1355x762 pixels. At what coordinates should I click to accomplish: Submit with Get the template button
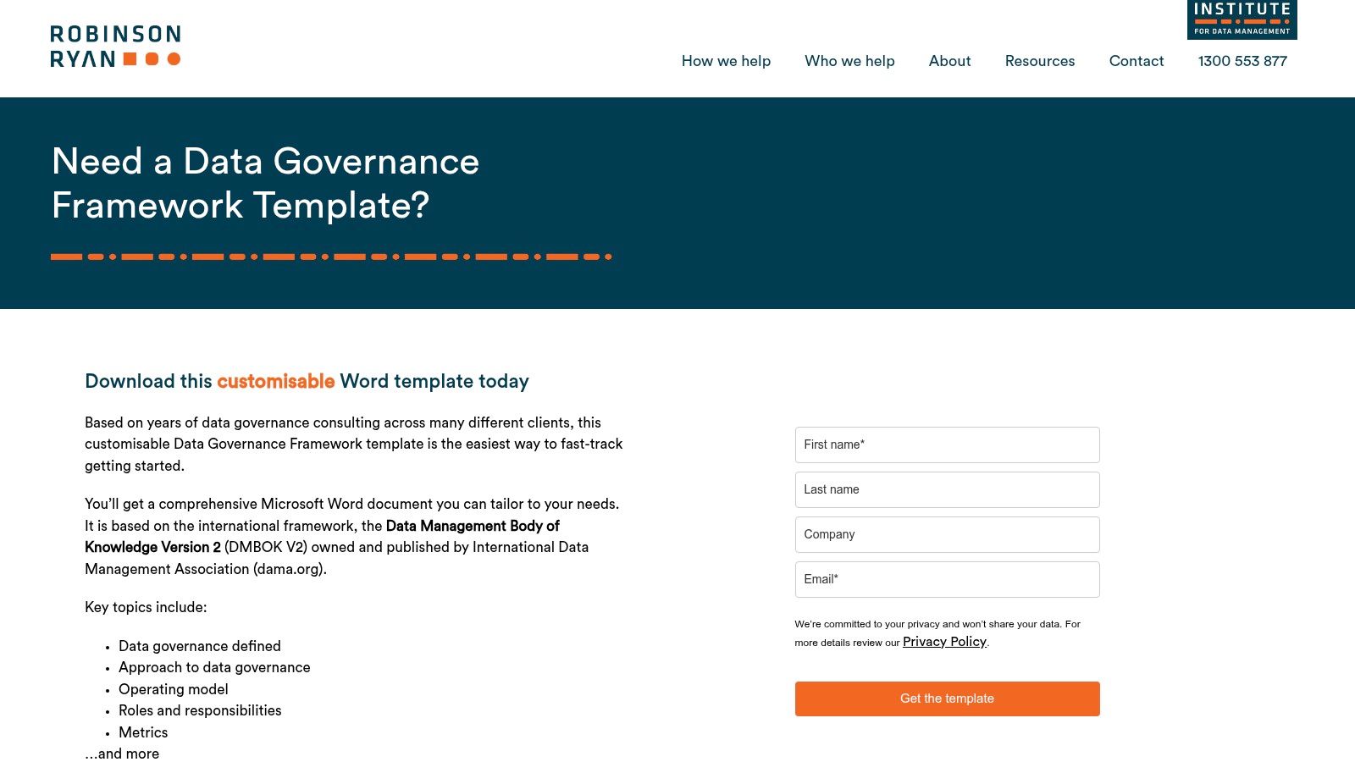click(947, 698)
